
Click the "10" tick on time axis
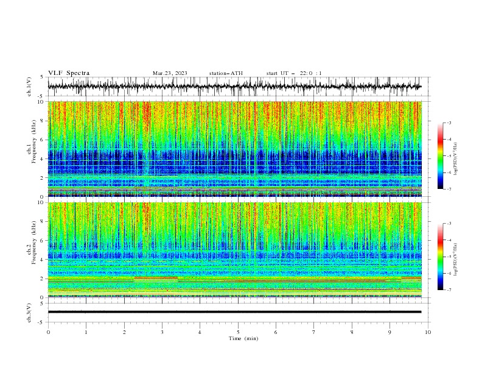[428, 332]
